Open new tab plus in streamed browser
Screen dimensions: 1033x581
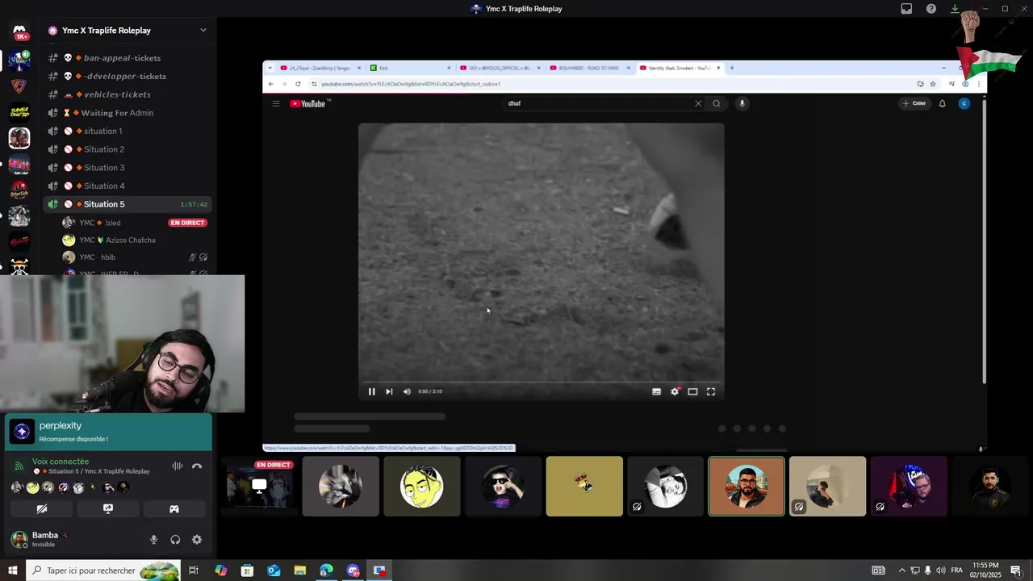[732, 68]
